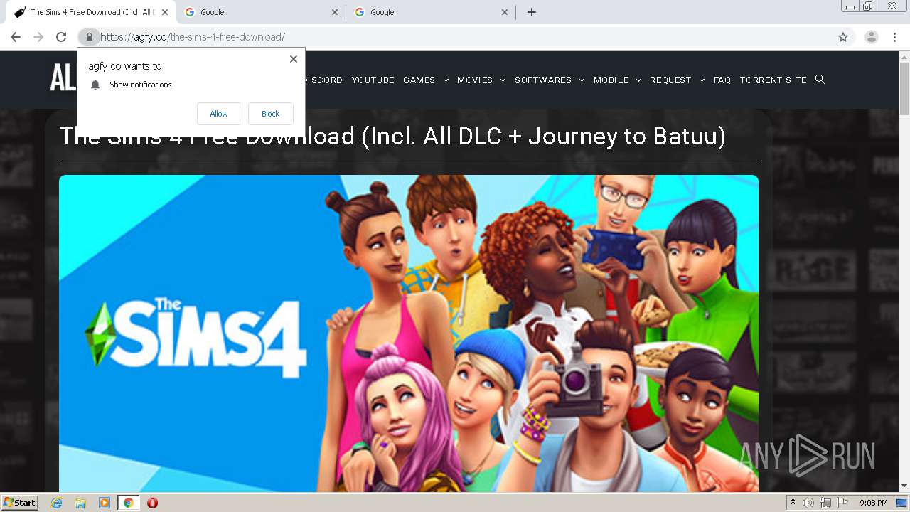Screen dimensions: 910x512
Task: Click the red Opera-style taskbar icon
Action: click(x=152, y=503)
